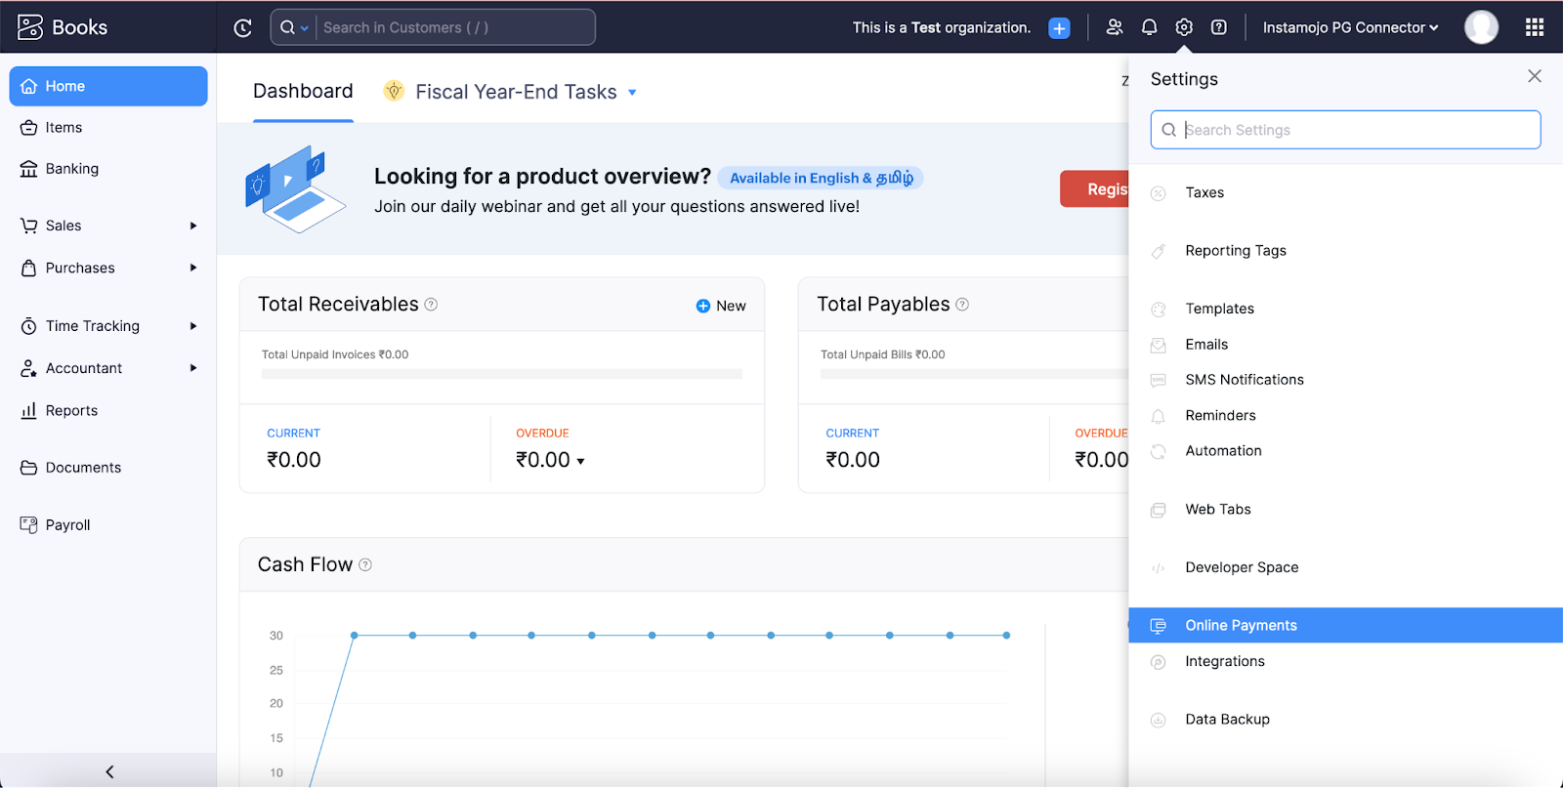Image resolution: width=1563 pixels, height=788 pixels.
Task: Select the Dashboard tab
Action: pyautogui.click(x=303, y=91)
